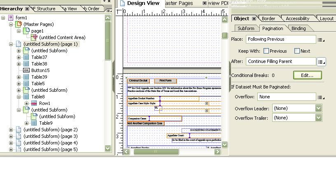Open the Hierarchy palette menu icon
Image resolution: width=336 pixels, height=179 pixels.
pyautogui.click(x=109, y=10)
